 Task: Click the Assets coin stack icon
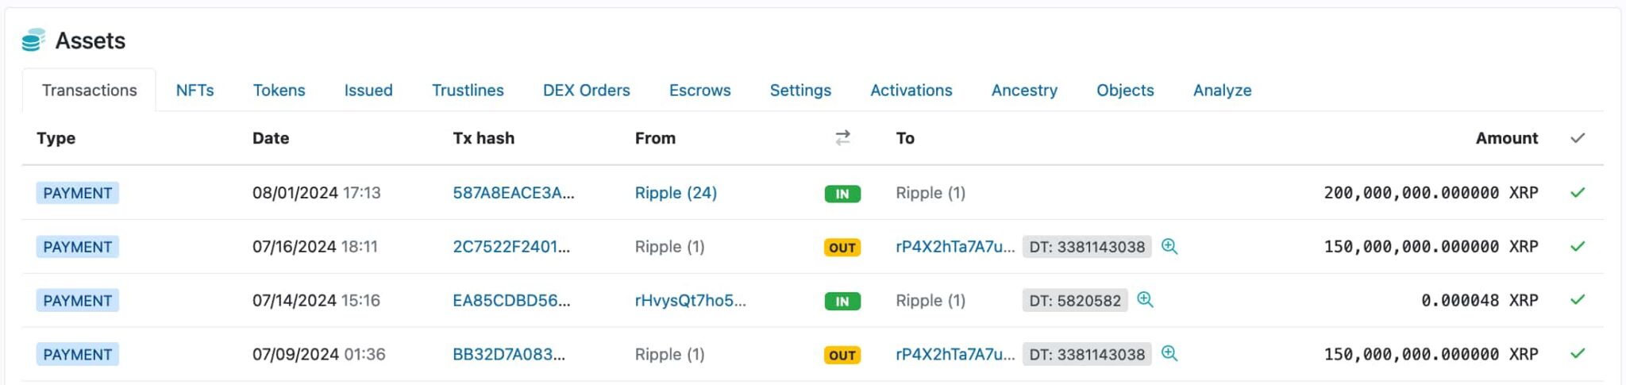click(x=33, y=40)
